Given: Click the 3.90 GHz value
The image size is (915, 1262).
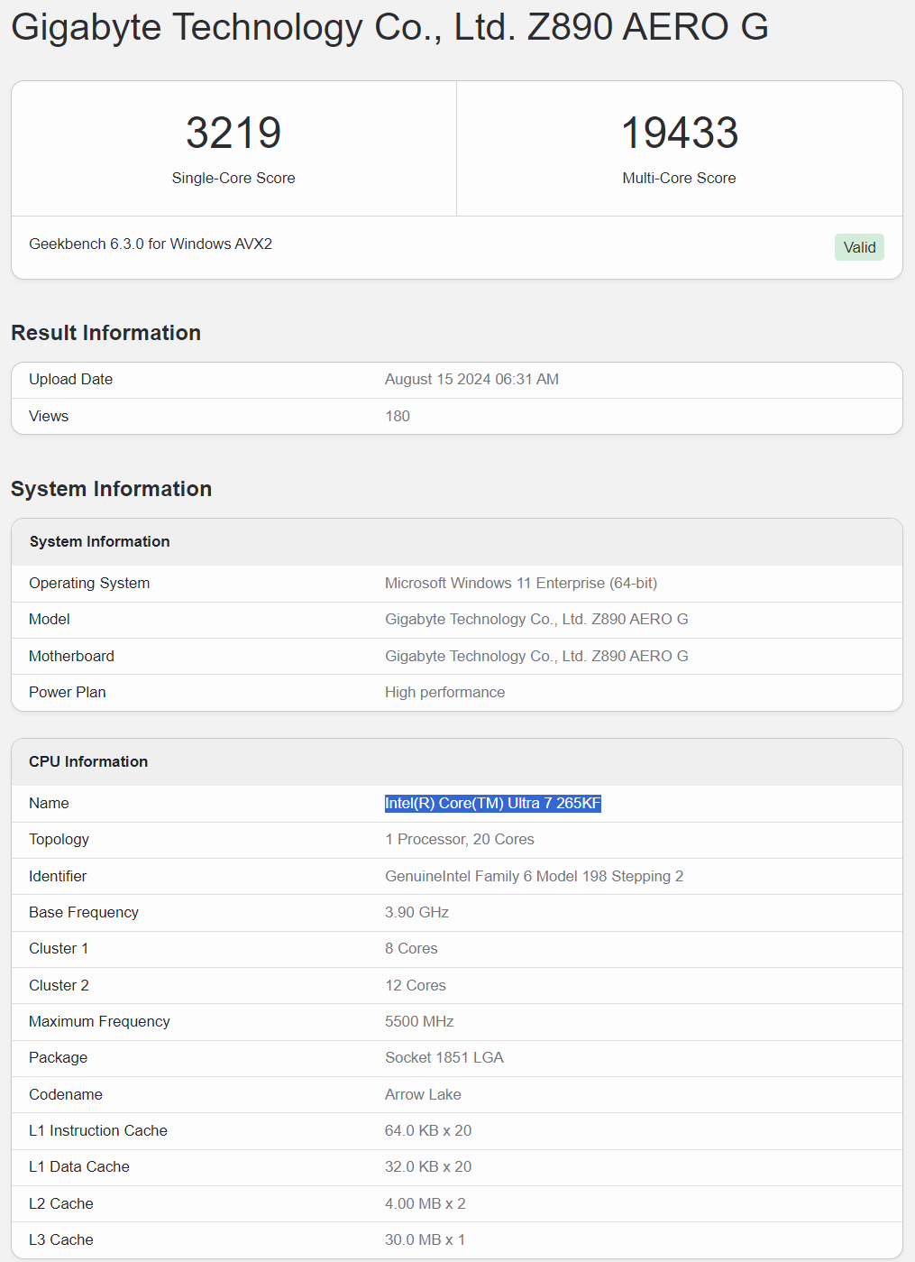Looking at the screenshot, I should [x=416, y=912].
